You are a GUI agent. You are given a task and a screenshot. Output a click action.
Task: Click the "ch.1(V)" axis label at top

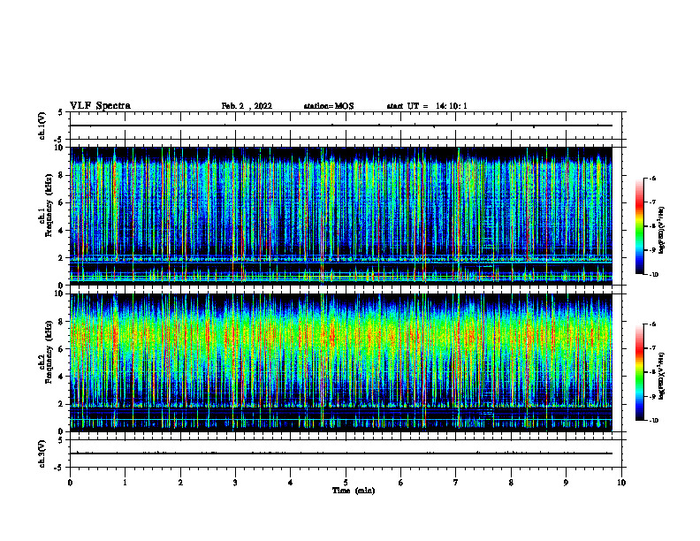point(42,126)
